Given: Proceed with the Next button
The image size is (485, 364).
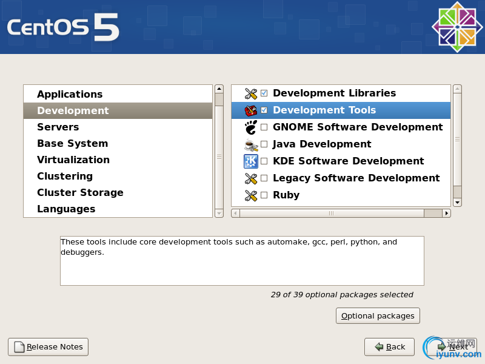Looking at the screenshot, I should [452, 346].
